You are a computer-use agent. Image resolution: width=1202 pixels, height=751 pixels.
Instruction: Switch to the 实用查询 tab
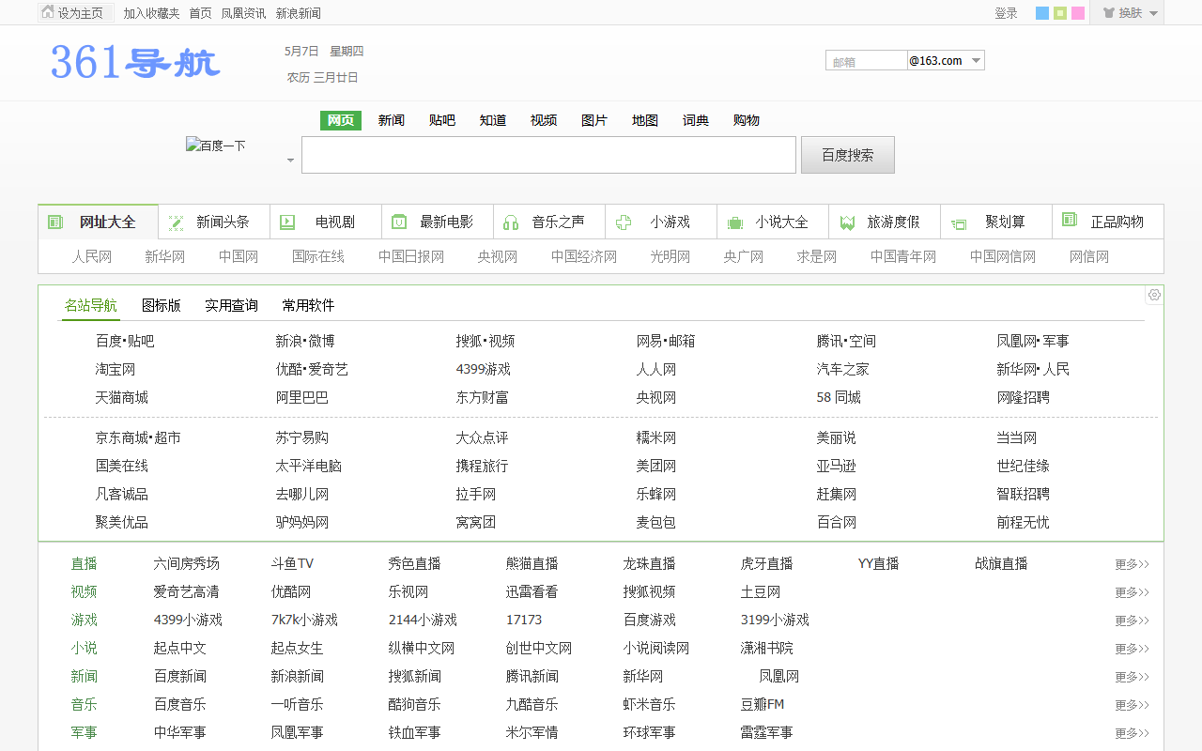pyautogui.click(x=232, y=305)
